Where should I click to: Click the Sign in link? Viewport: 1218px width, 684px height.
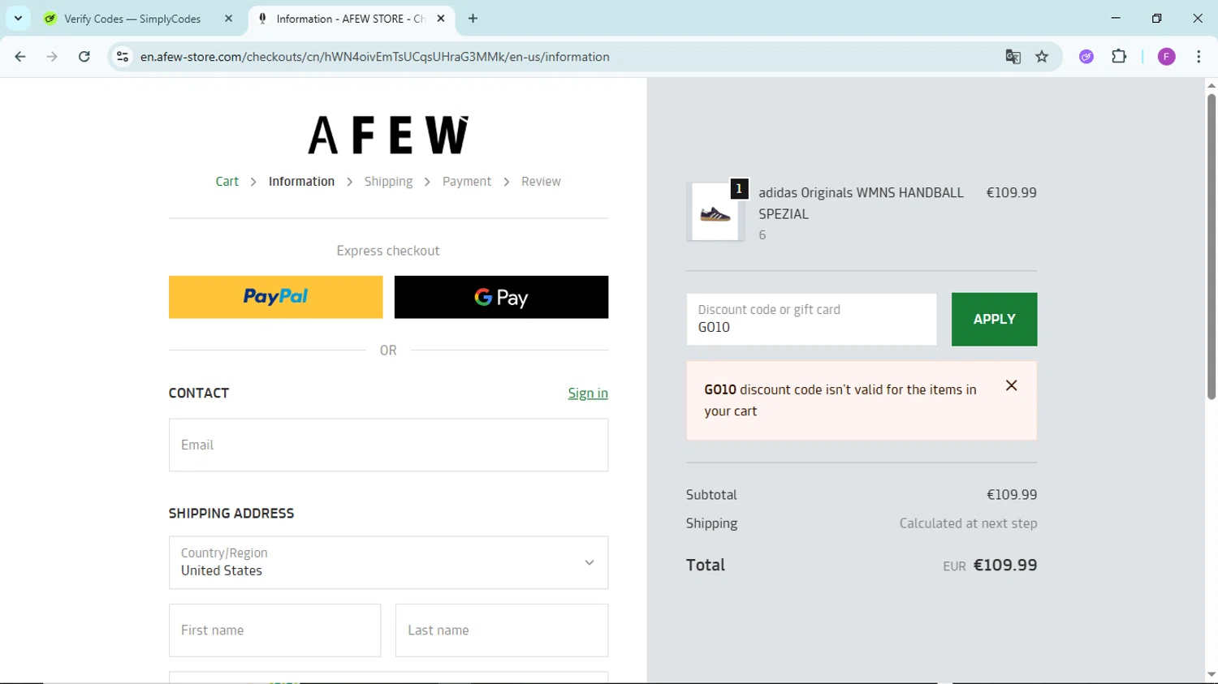[588, 394]
